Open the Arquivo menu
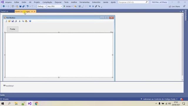The height and width of the screenshot is (106, 188). pyautogui.click(x=9, y=2)
